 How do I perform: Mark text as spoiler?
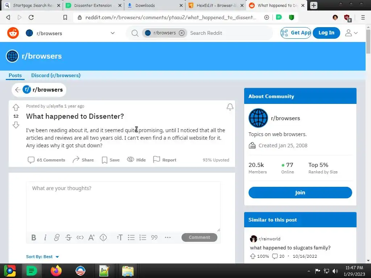coord(103,237)
